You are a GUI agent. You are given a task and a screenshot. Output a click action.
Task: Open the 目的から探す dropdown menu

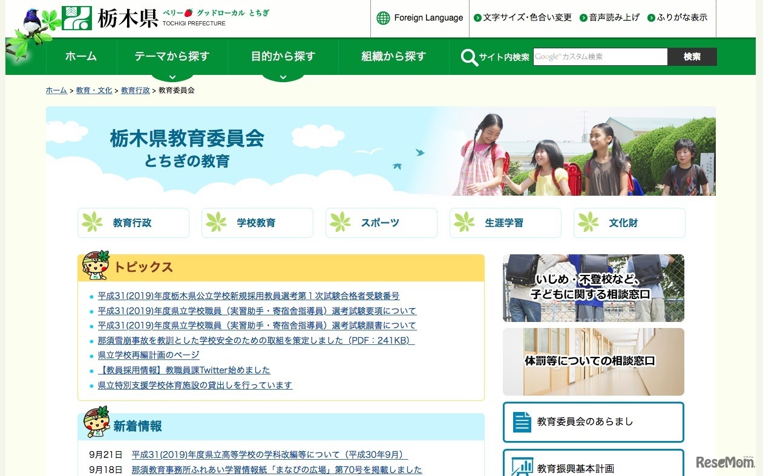pyautogui.click(x=283, y=56)
